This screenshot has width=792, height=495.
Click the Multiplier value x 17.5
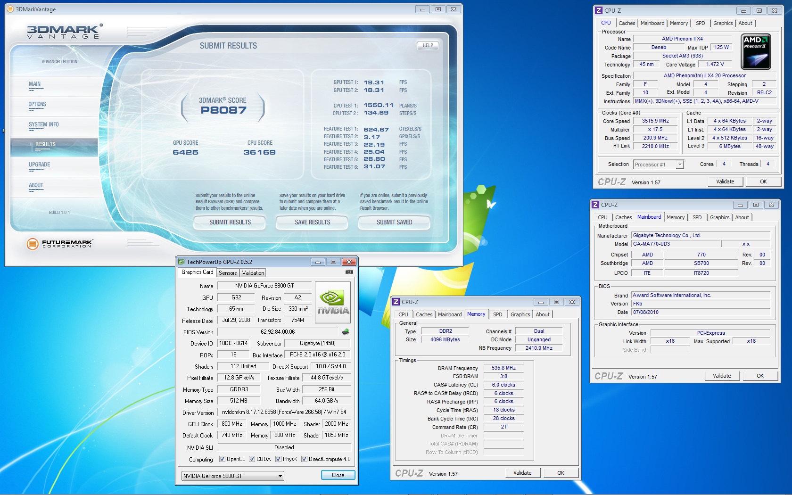click(655, 129)
